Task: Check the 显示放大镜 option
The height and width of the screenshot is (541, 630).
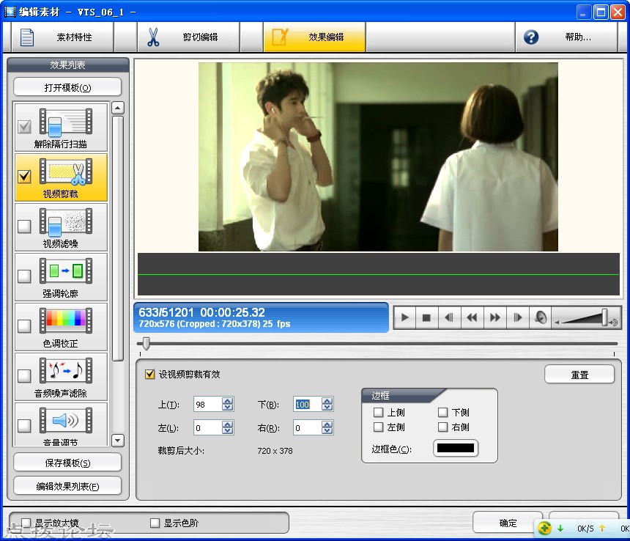Action: [x=26, y=523]
